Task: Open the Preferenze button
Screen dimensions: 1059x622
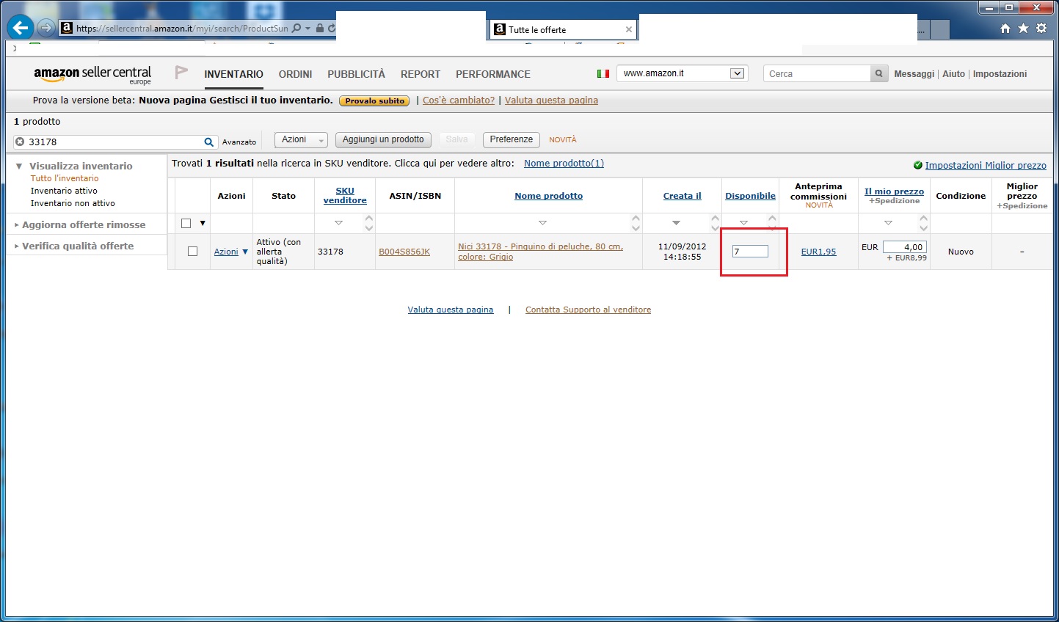Action: (x=512, y=139)
